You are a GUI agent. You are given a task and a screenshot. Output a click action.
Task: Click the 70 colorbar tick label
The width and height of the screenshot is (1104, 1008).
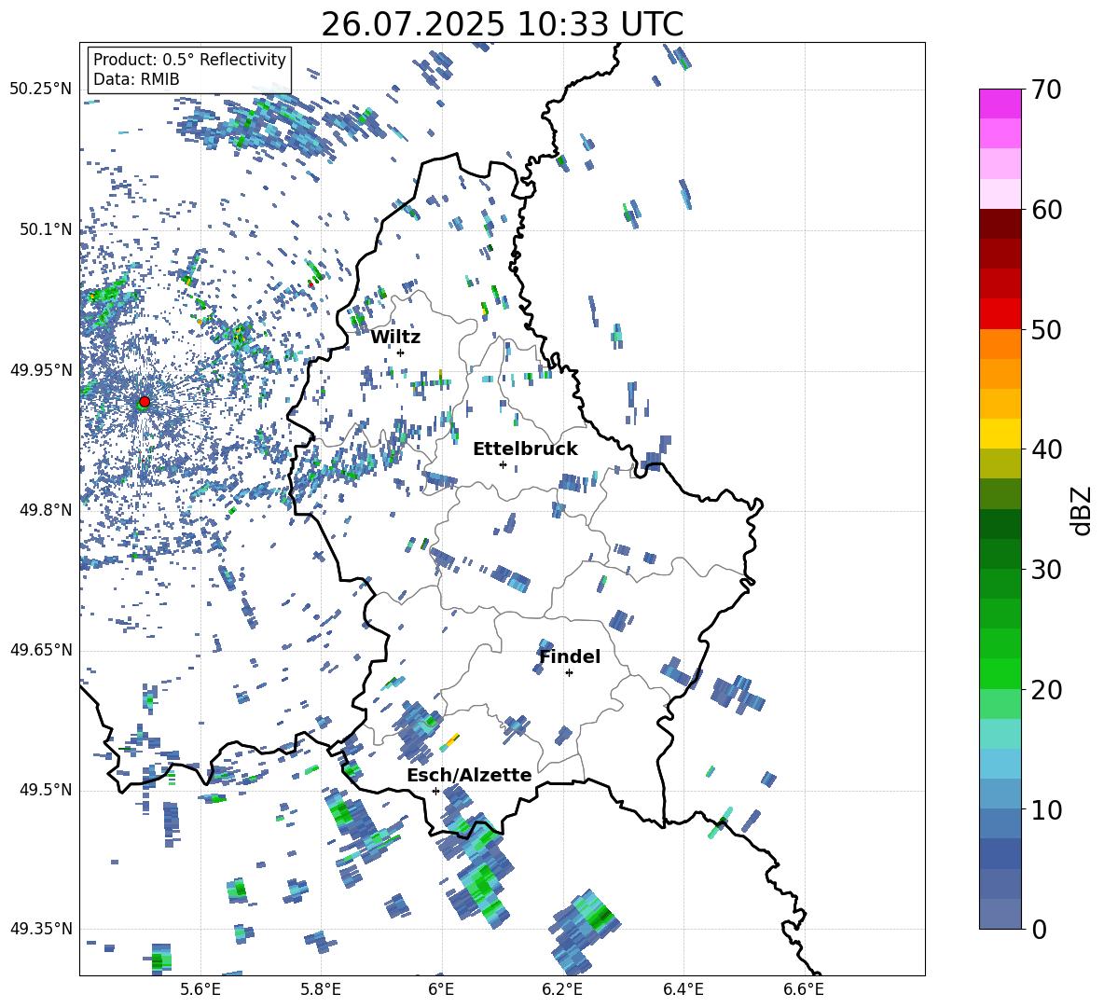[1046, 90]
